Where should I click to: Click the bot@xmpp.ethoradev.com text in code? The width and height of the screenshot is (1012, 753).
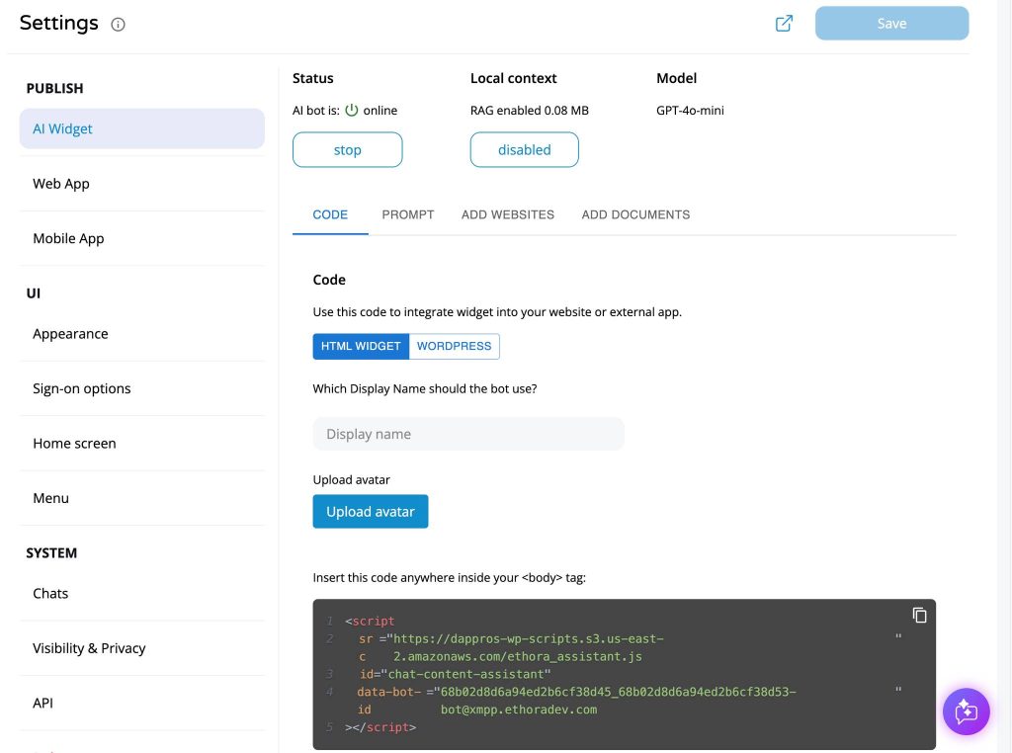(x=519, y=710)
